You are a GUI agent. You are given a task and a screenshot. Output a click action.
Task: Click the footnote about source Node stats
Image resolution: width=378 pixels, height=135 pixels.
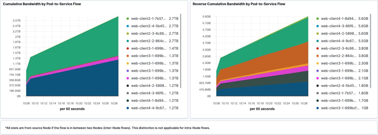point(108,128)
